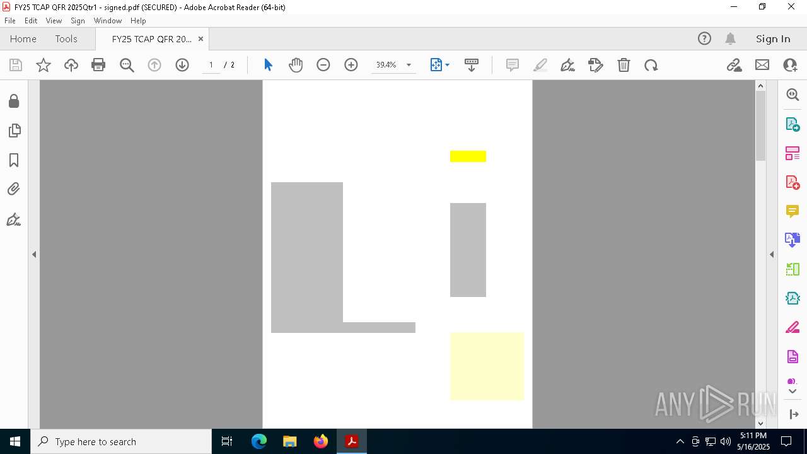The image size is (807, 454).
Task: Go to next page arrow
Action: coord(182,65)
